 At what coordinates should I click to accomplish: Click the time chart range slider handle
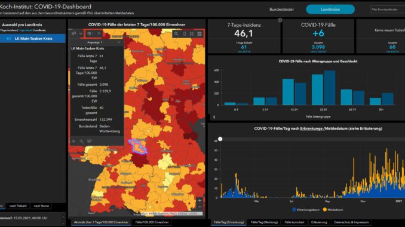pyautogui.click(x=220, y=139)
